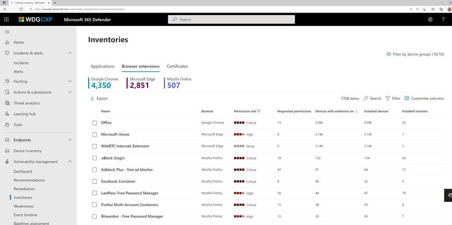The height and width of the screenshot is (225, 452).
Task: Select the Bitwarden checkbox
Action: coord(95,216)
